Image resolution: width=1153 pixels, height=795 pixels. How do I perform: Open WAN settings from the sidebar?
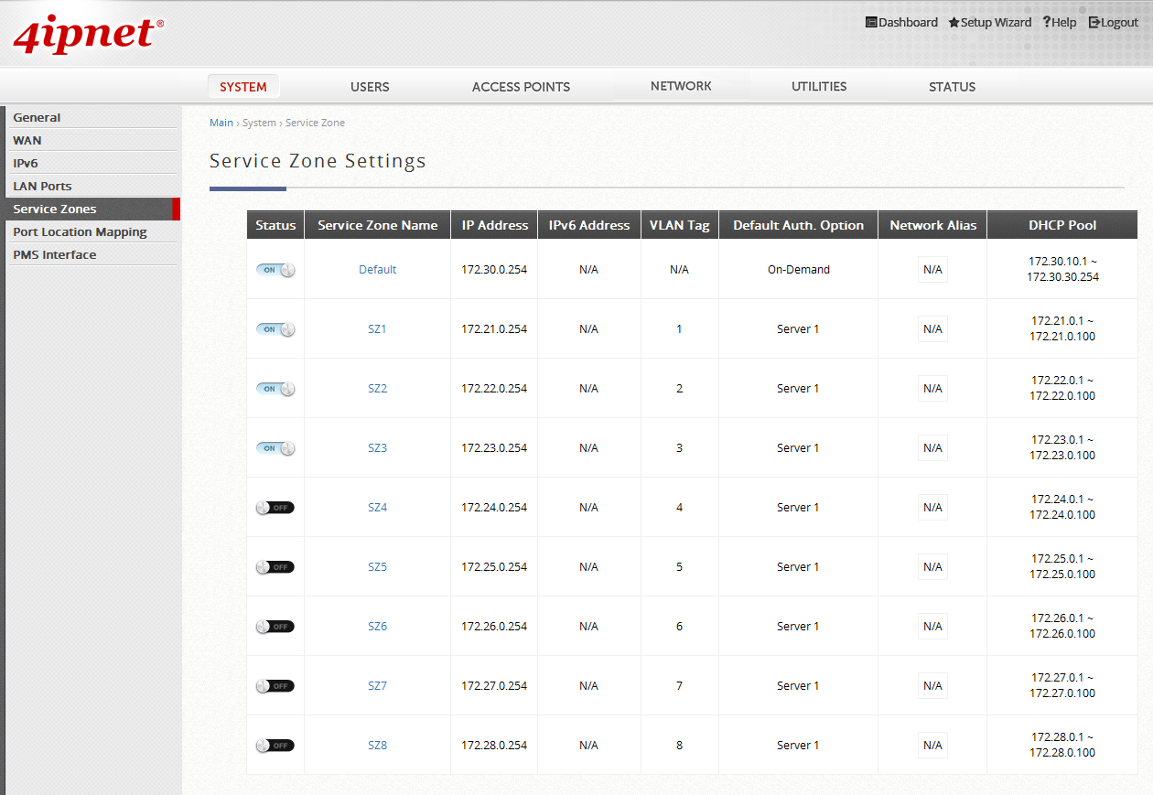pos(27,140)
